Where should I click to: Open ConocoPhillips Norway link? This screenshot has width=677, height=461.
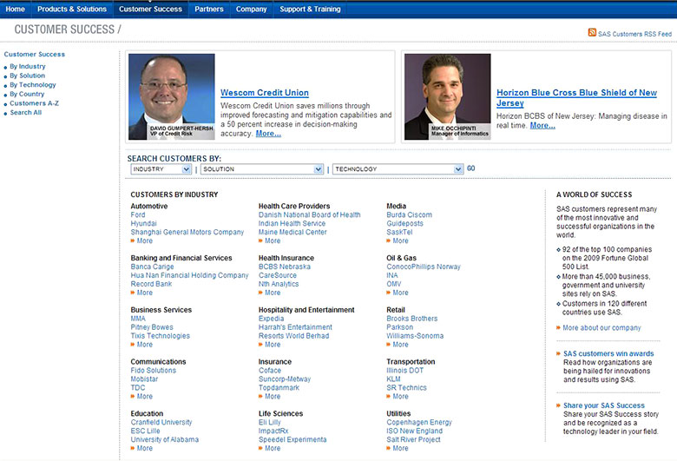424,267
